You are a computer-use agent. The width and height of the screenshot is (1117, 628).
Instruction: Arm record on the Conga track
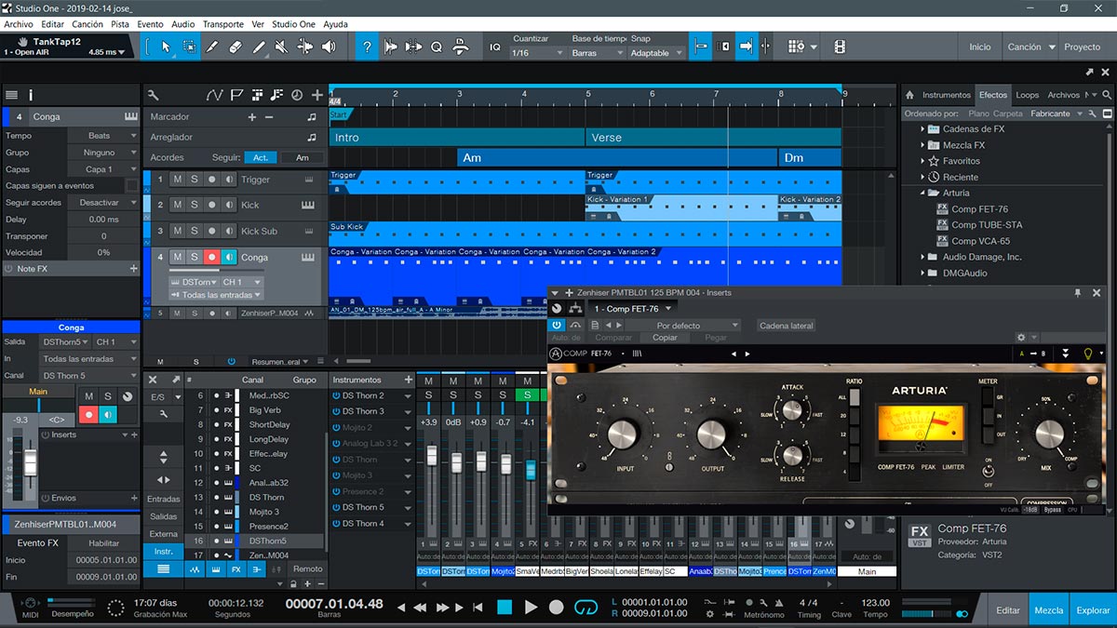[211, 258]
